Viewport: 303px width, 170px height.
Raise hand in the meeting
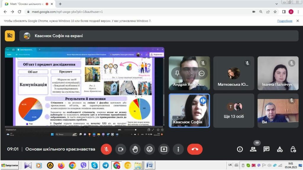point(135,149)
